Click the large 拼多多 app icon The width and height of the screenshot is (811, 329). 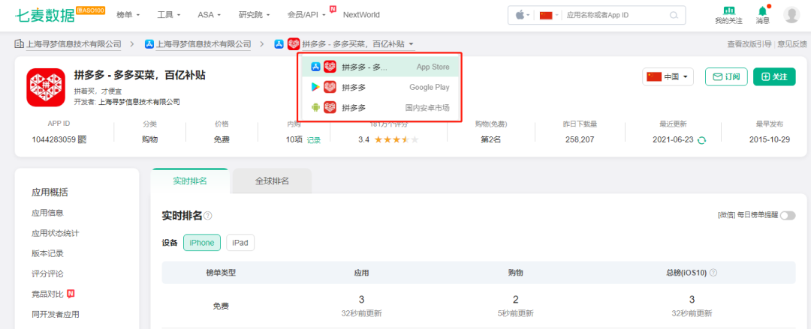pos(46,87)
